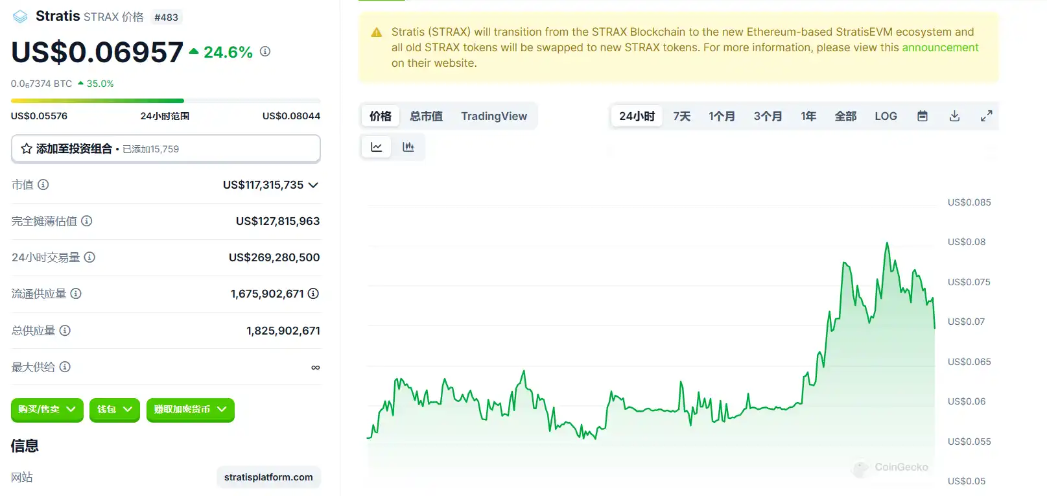Switch to candlestick chart icon
The image size is (1047, 496).
click(408, 147)
